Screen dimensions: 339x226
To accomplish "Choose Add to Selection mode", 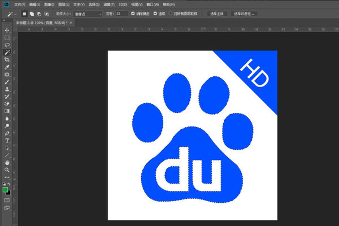I will (x=32, y=14).
